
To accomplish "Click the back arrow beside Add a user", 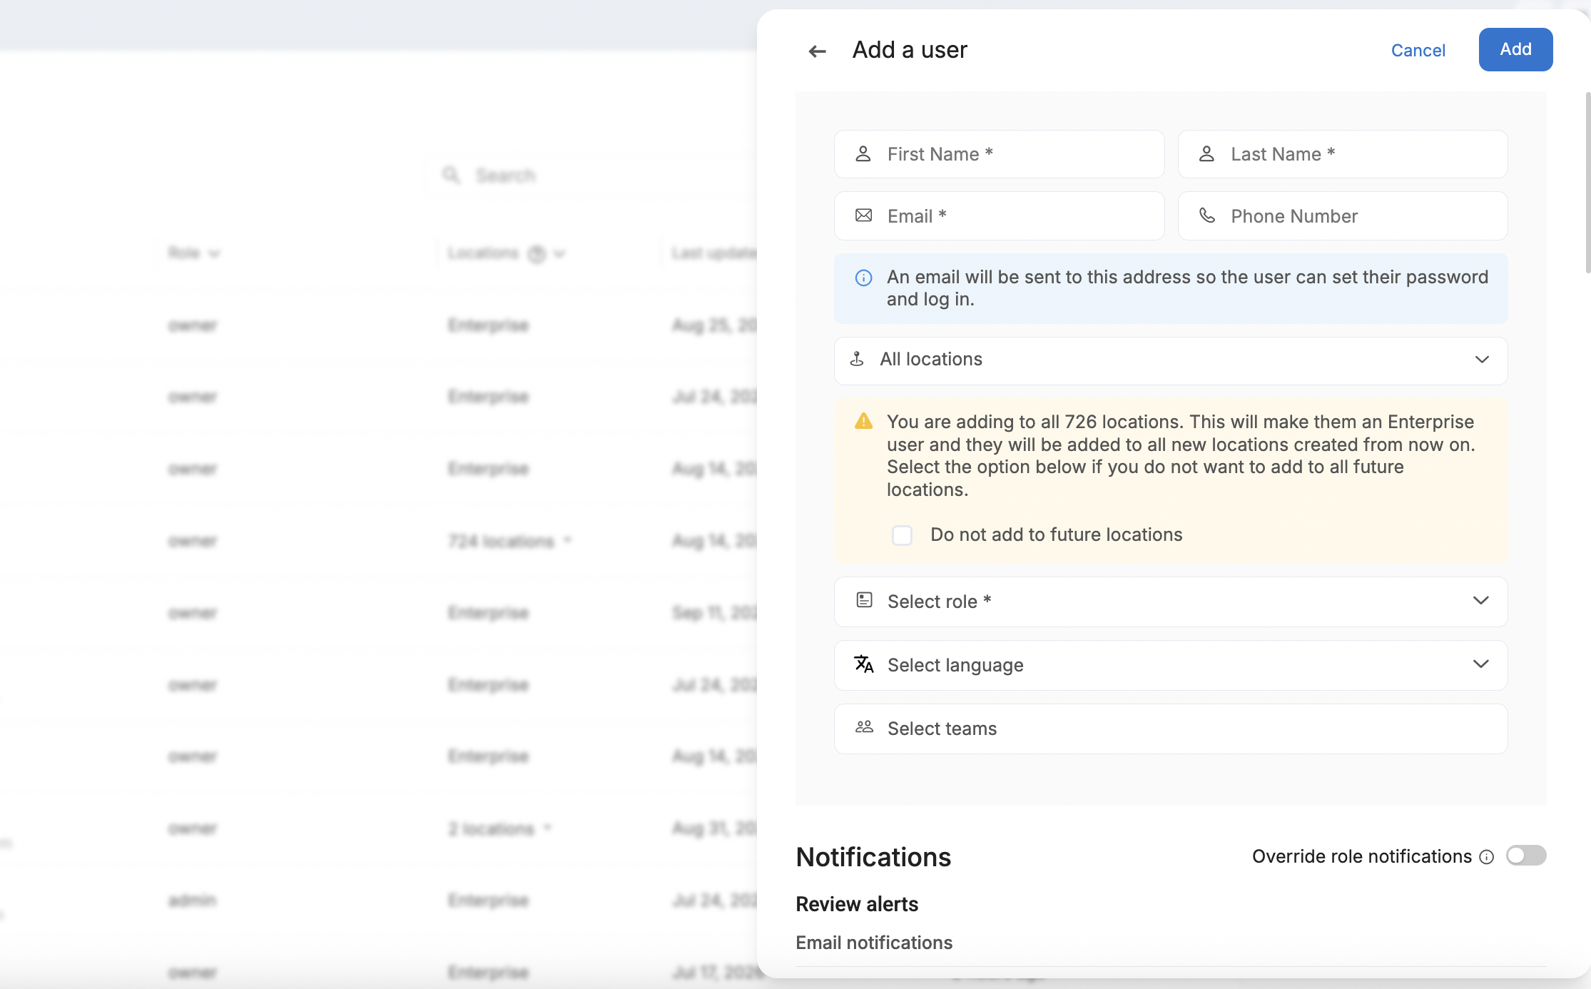I will (x=817, y=51).
